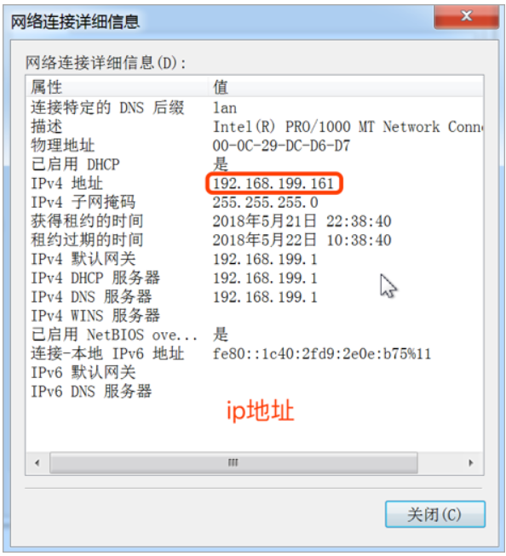The width and height of the screenshot is (506, 556).
Task: Click the 关闭(C) button
Action: click(x=435, y=513)
